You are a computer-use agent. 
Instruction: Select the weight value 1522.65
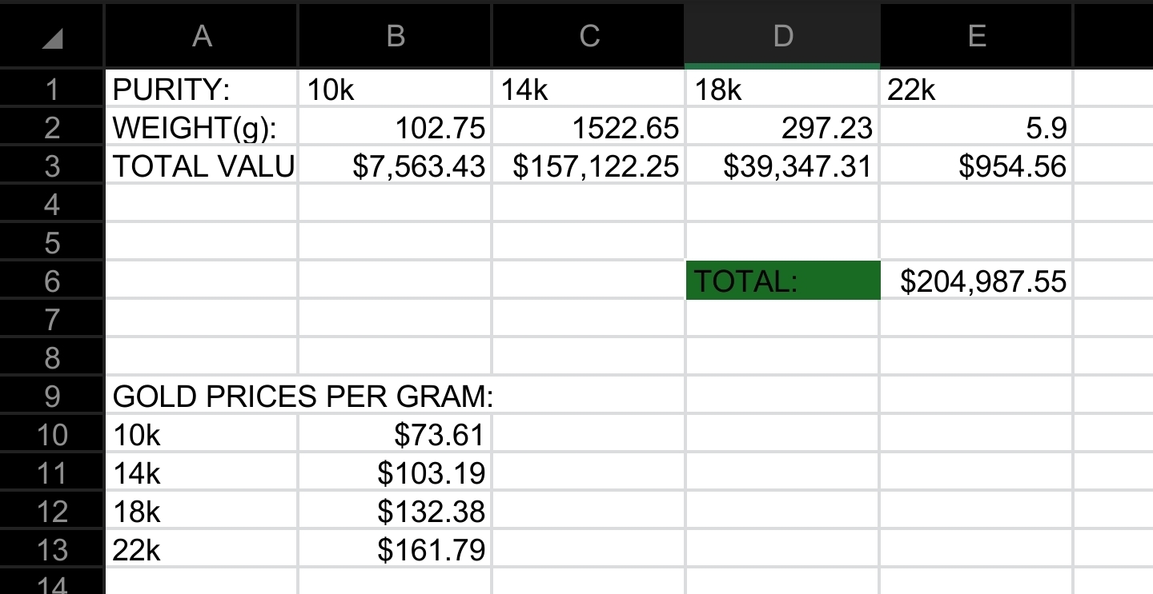tap(589, 127)
